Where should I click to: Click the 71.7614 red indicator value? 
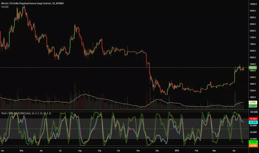tap(253, 119)
